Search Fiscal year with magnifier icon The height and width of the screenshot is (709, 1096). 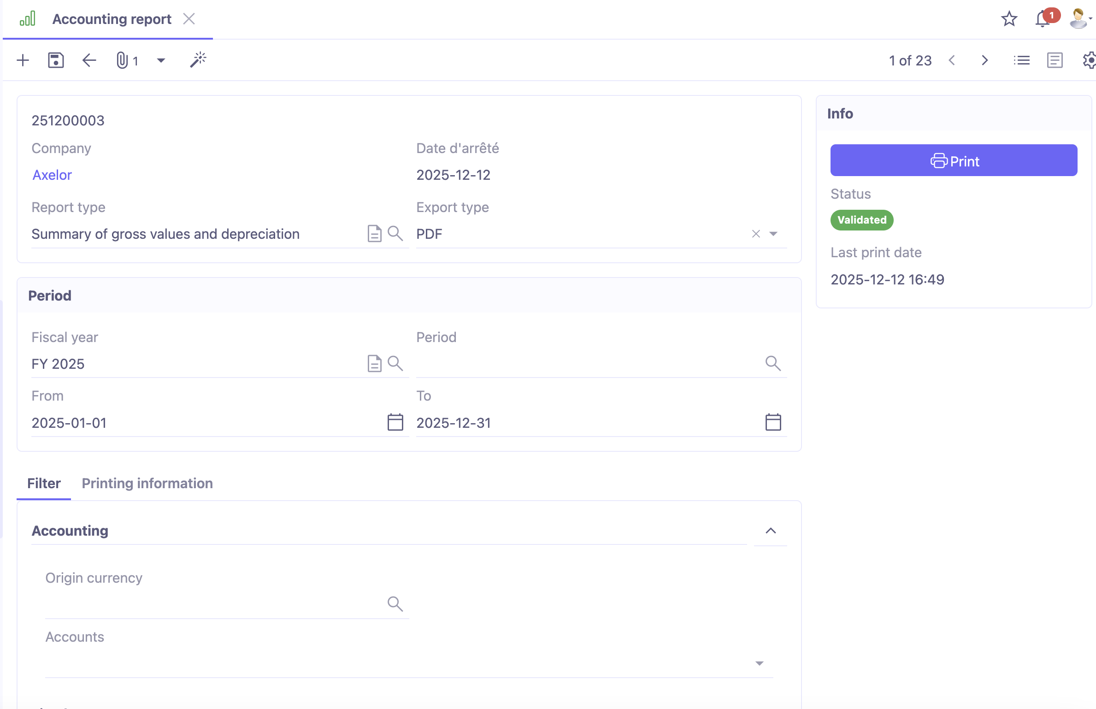tap(395, 364)
